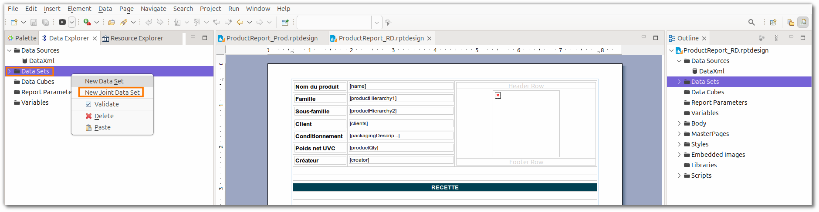The height and width of the screenshot is (212, 819).
Task: Click the yellow Back navigation arrow
Action: [240, 22]
